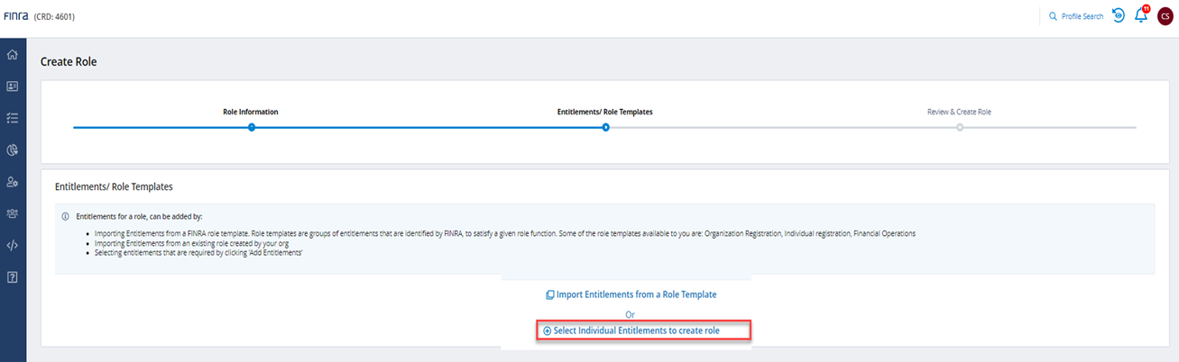Open the recently viewed history icon
The image size is (1179, 362).
[1119, 15]
